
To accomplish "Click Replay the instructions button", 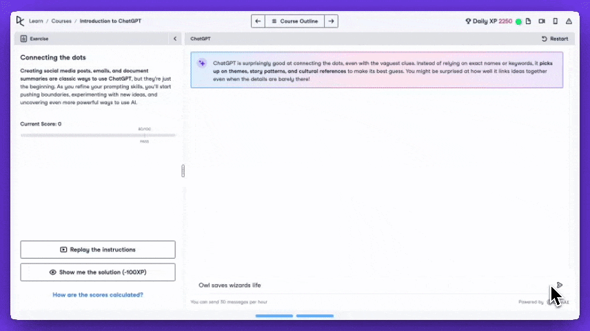I will pyautogui.click(x=98, y=250).
